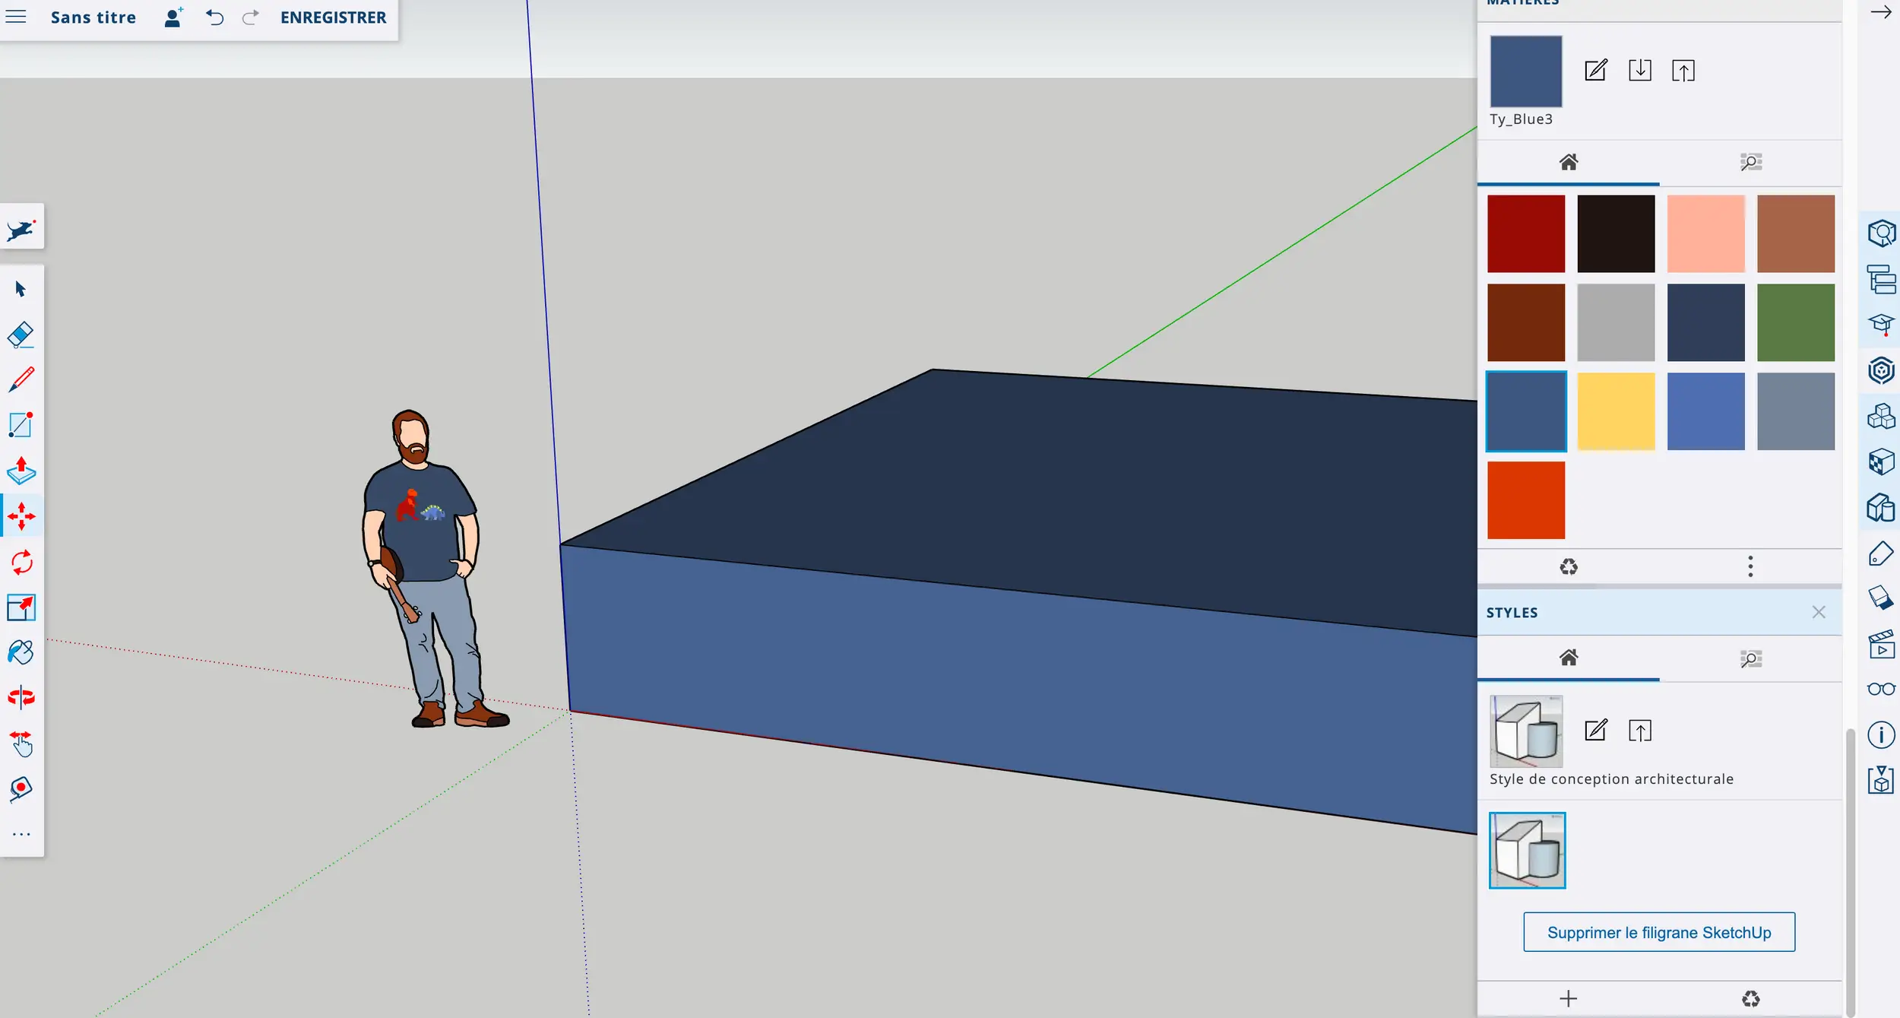1900x1018 pixels.
Task: Select the Rotate tool
Action: (x=21, y=563)
